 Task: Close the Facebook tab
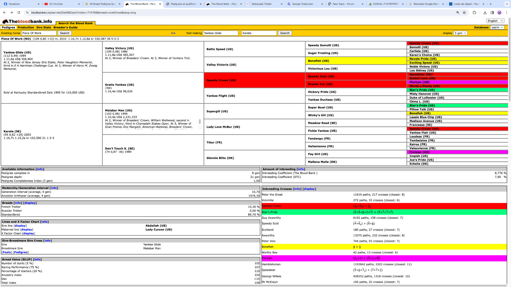point(38,4)
